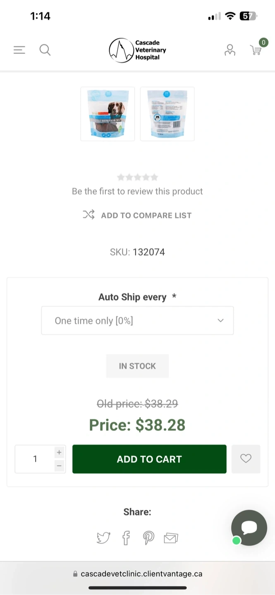This screenshot has height=595, width=275.
Task: Click Add to Compare List
Action: coord(137,215)
